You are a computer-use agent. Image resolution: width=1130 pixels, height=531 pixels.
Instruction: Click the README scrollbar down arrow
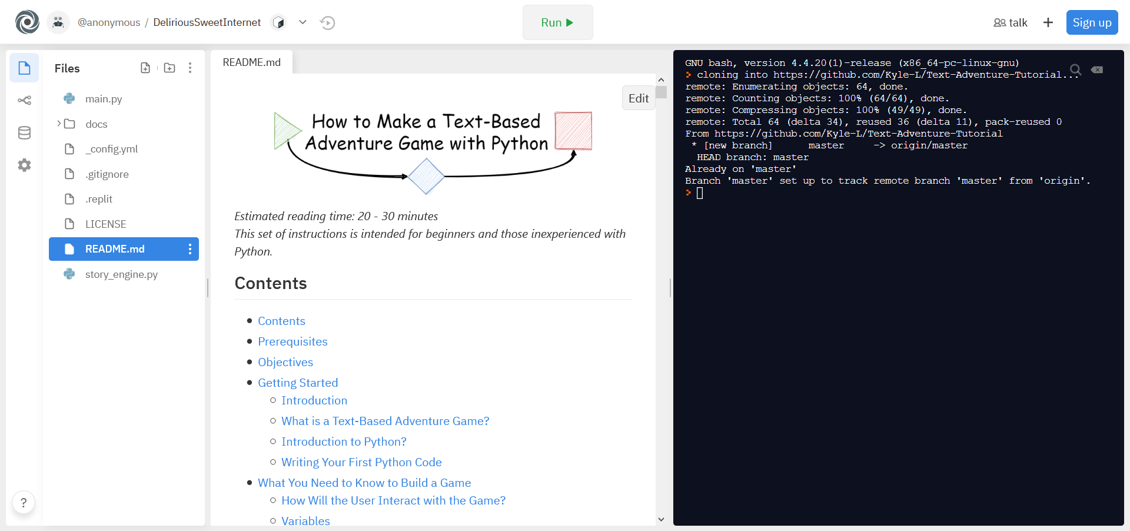pyautogui.click(x=662, y=520)
